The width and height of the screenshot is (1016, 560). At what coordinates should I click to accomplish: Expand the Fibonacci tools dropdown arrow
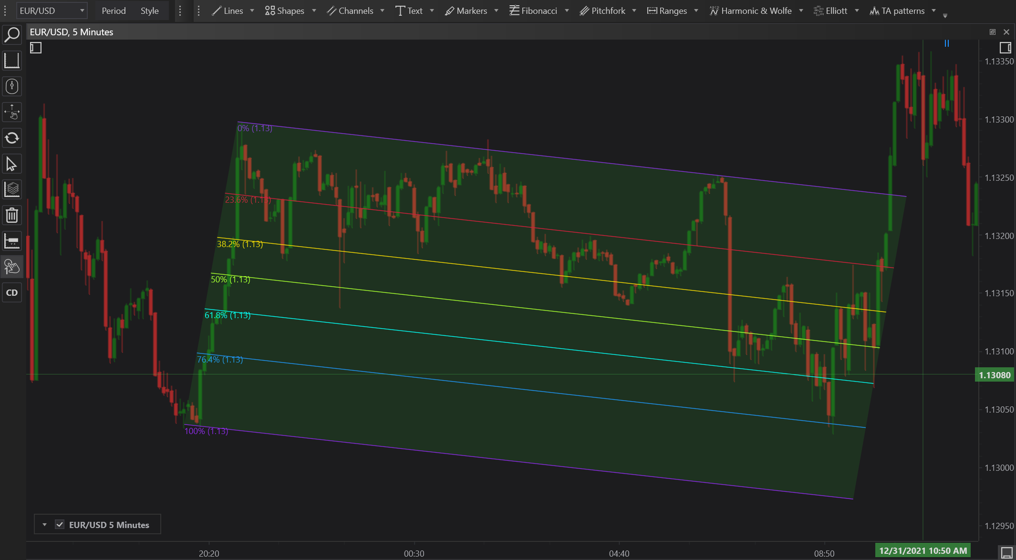click(x=567, y=10)
